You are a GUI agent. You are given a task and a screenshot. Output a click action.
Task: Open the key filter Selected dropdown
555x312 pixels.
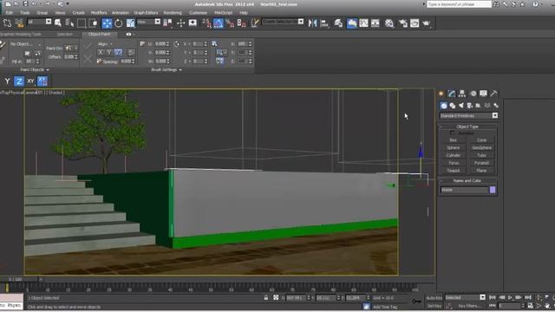(x=465, y=297)
